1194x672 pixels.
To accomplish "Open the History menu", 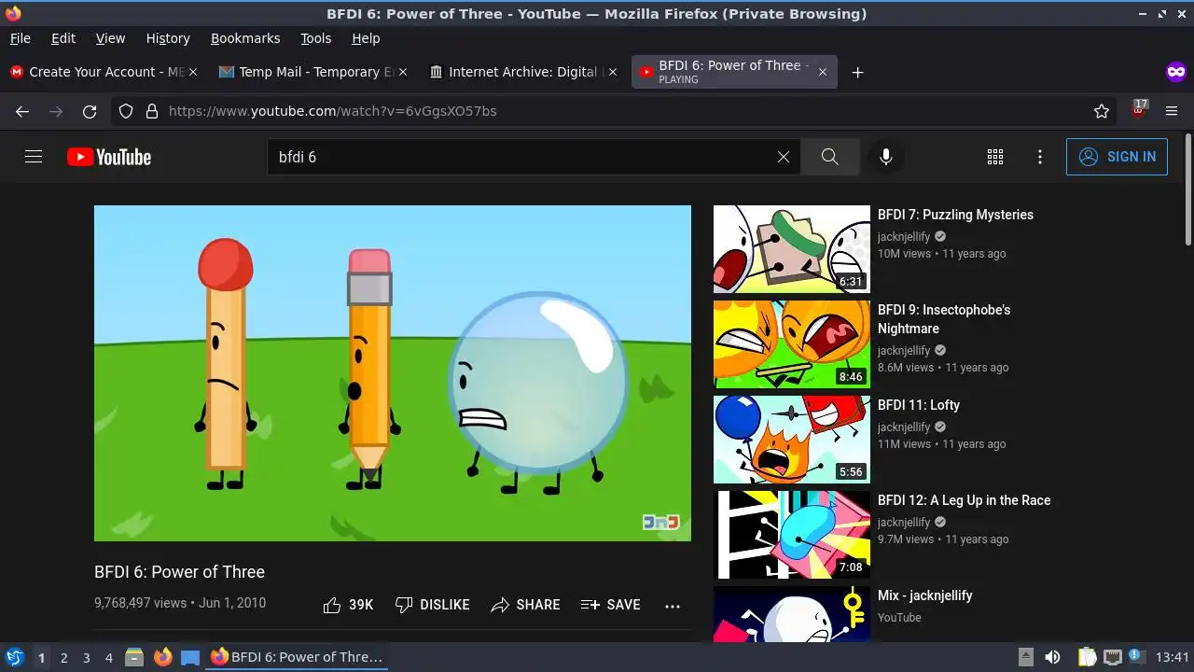I will point(168,38).
